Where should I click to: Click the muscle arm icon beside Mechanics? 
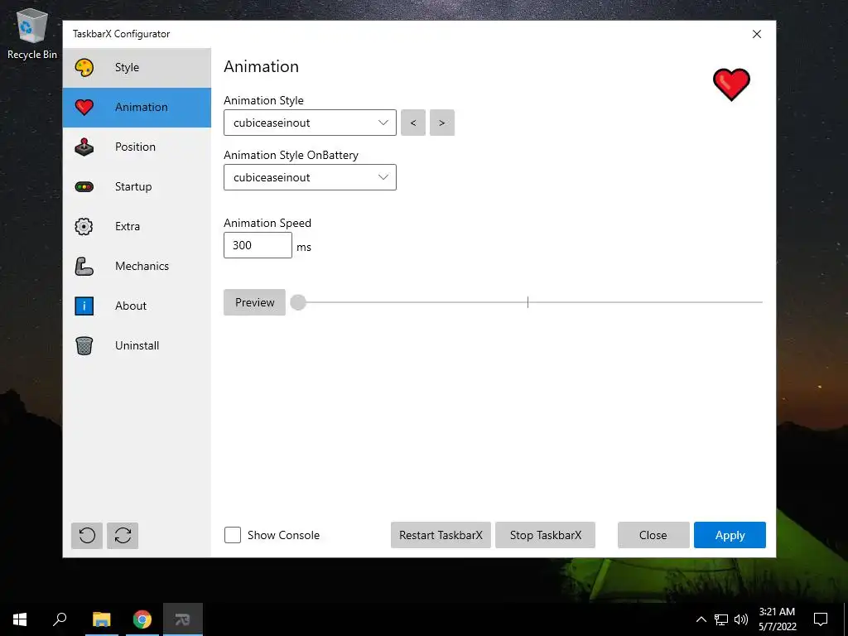pos(84,266)
